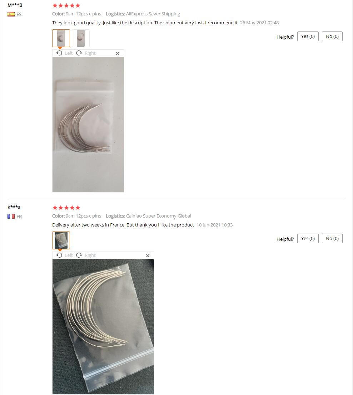Close M***B's expanded photo viewer
Viewport: 353px width, 395px height.
(118, 53)
